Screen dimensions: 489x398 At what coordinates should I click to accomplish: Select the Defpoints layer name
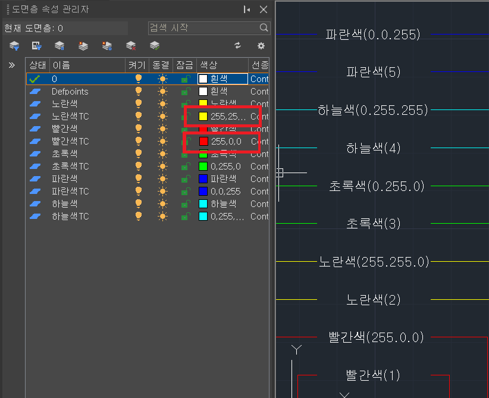click(70, 92)
